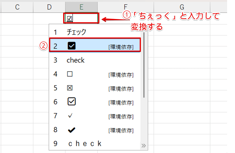Screen dimensions: 235x153
Task: Click the number 9 beside full-width check
Action: tap(56, 144)
